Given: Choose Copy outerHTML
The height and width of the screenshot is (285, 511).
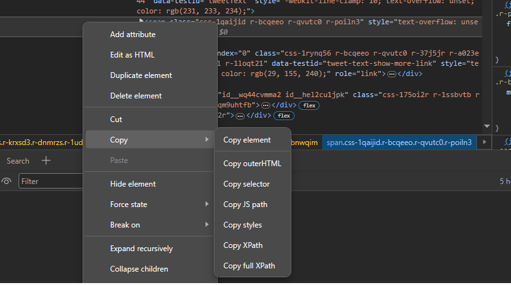Looking at the screenshot, I should pyautogui.click(x=252, y=164).
